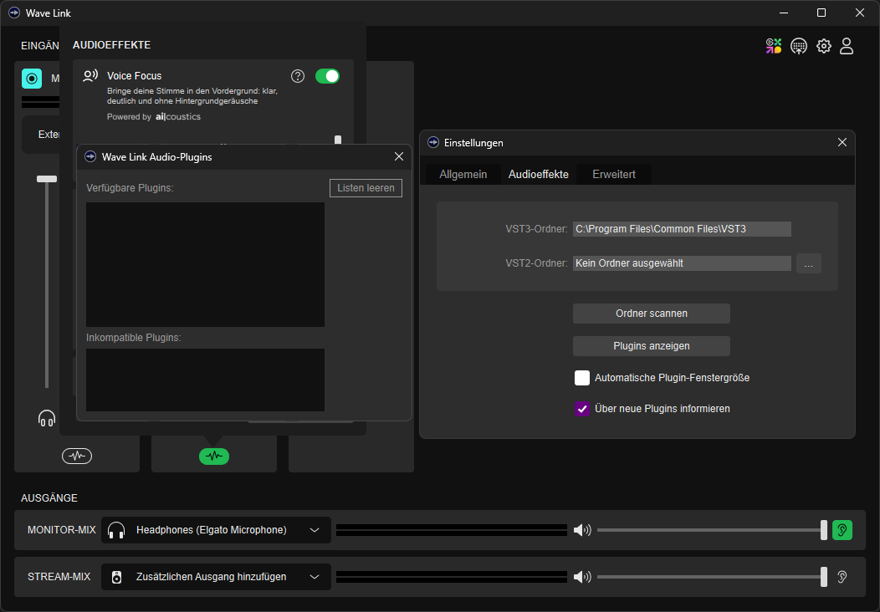Open the user account profile icon
The width and height of the screenshot is (880, 612).
point(847,46)
